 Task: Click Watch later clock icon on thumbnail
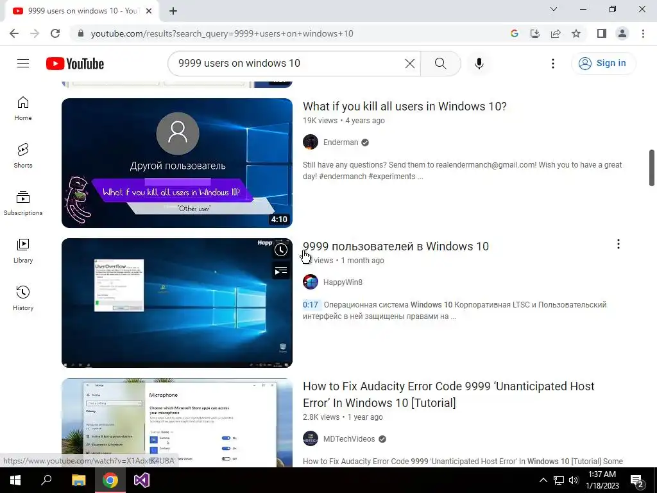coord(281,250)
